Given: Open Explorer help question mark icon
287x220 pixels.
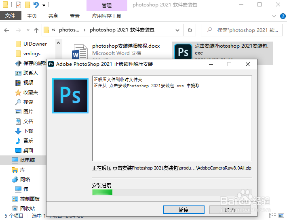Looking at the screenshot, I should click(283, 16).
